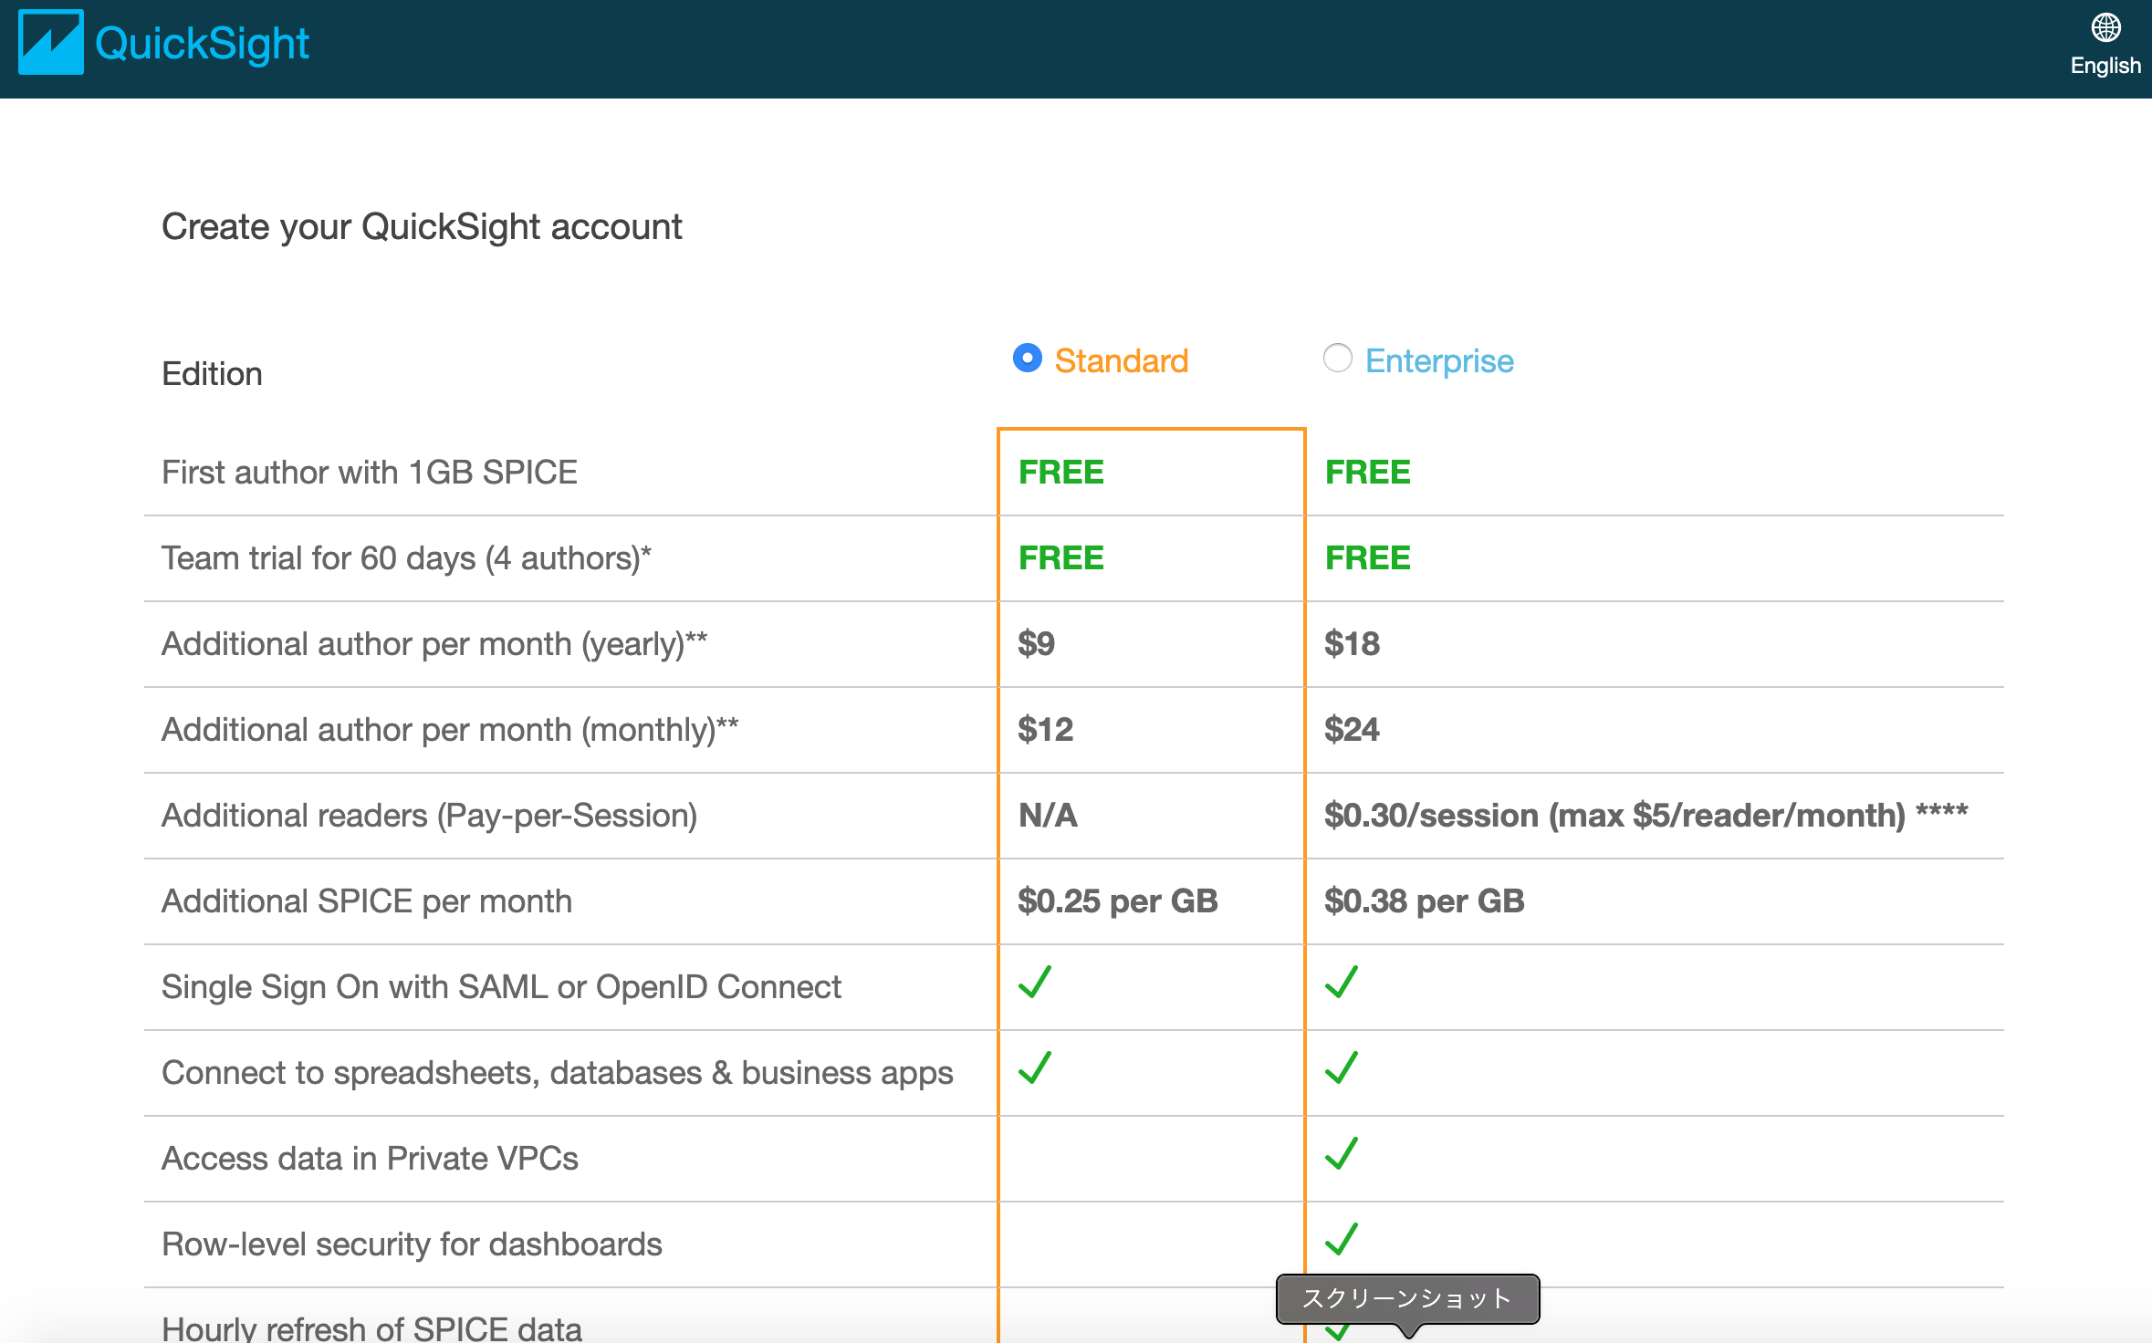
Task: Click the スクリーンショット tooltip
Action: point(1407,1298)
